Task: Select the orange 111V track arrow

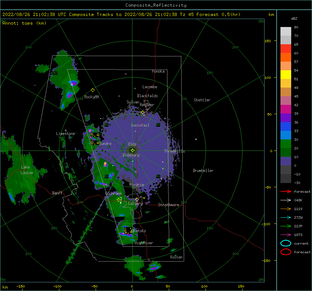Action: pyautogui.click(x=286, y=209)
